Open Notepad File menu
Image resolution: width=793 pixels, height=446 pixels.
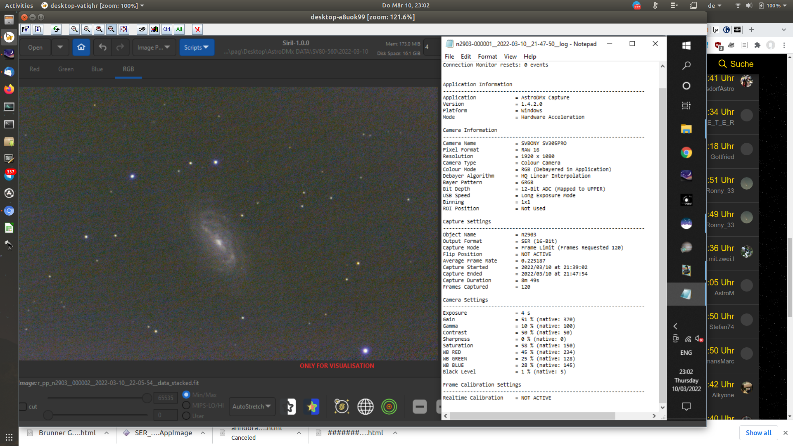(449, 57)
